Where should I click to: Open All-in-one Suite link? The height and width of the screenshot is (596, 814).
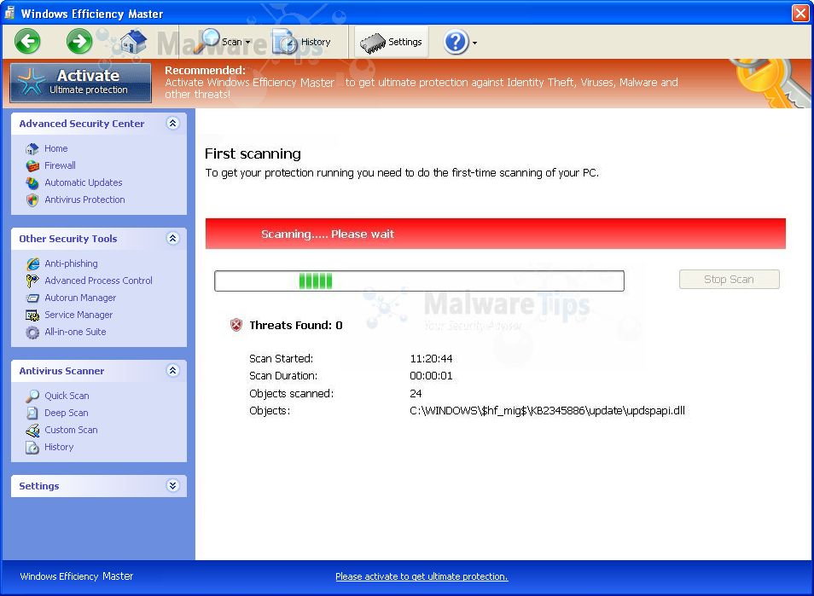click(75, 332)
